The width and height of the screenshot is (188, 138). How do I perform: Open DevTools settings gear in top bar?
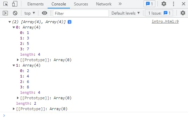coord(164,4)
